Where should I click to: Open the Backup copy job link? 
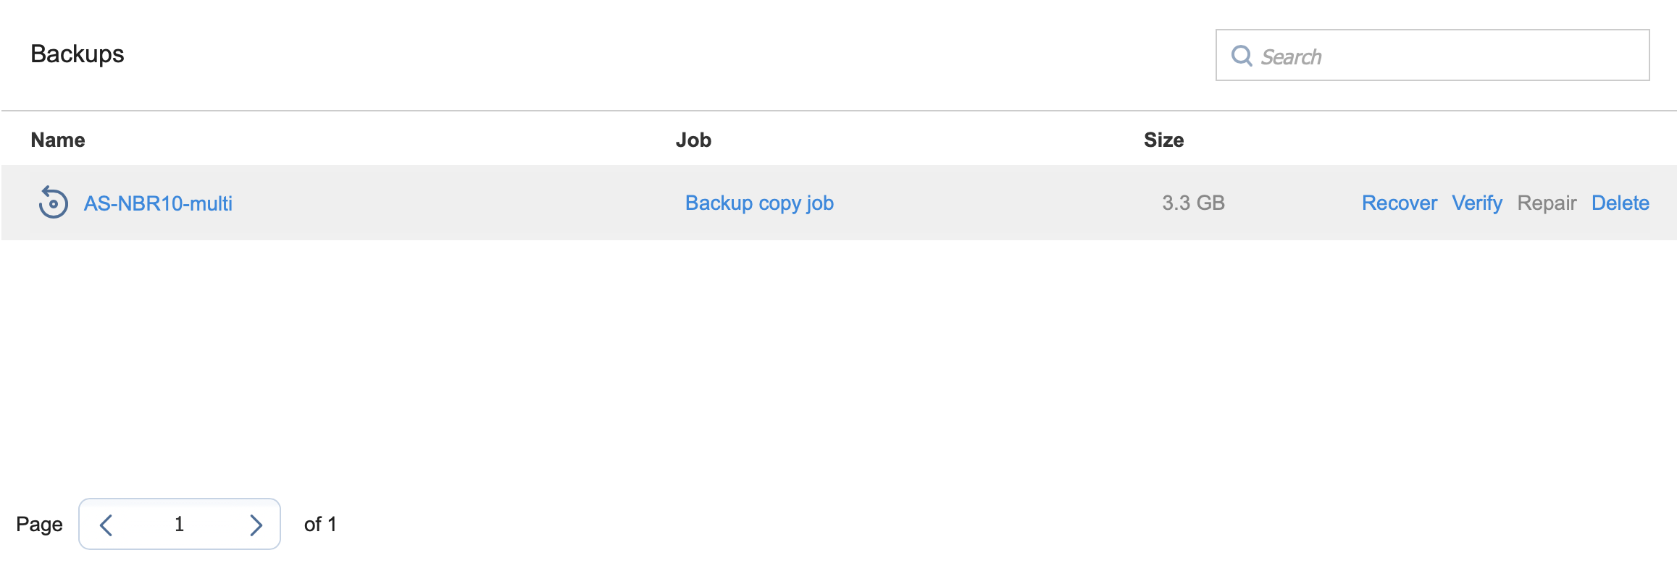click(759, 203)
